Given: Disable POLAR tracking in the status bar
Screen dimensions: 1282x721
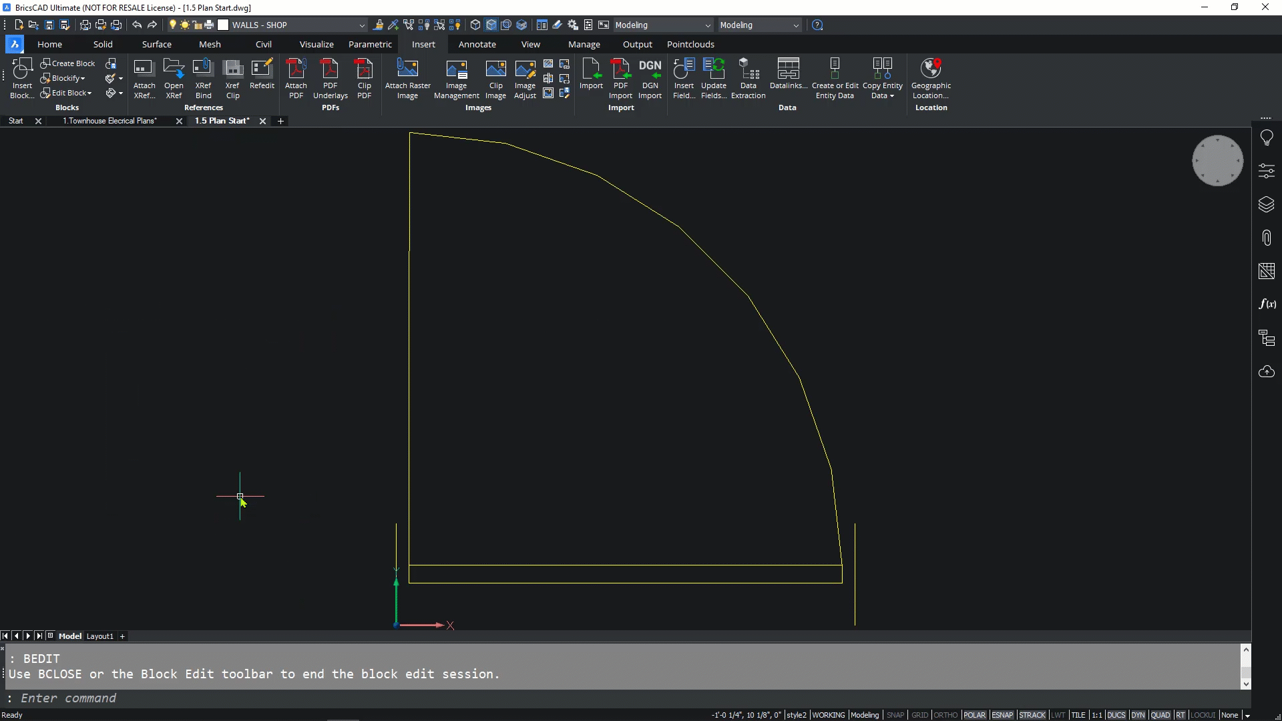Looking at the screenshot, I should coord(975,714).
